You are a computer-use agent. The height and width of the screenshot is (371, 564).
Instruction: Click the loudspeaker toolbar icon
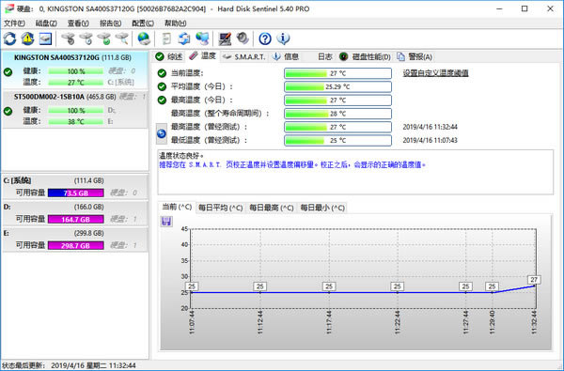coord(243,39)
